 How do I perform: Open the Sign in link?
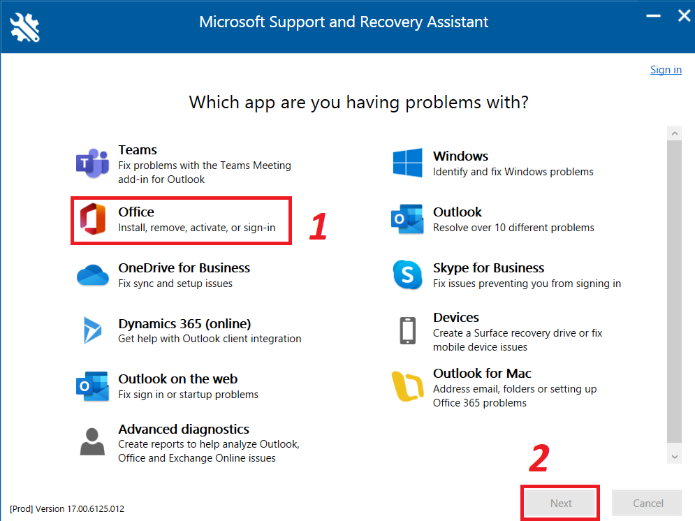point(666,70)
